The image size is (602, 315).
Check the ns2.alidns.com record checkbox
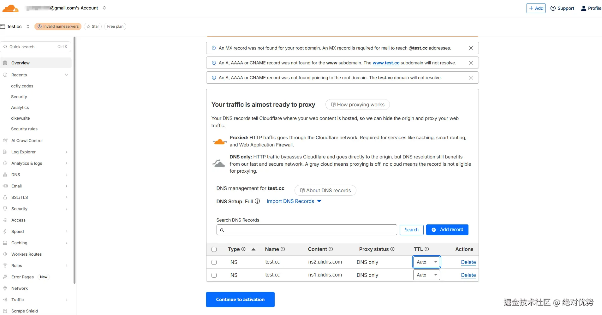[214, 262]
